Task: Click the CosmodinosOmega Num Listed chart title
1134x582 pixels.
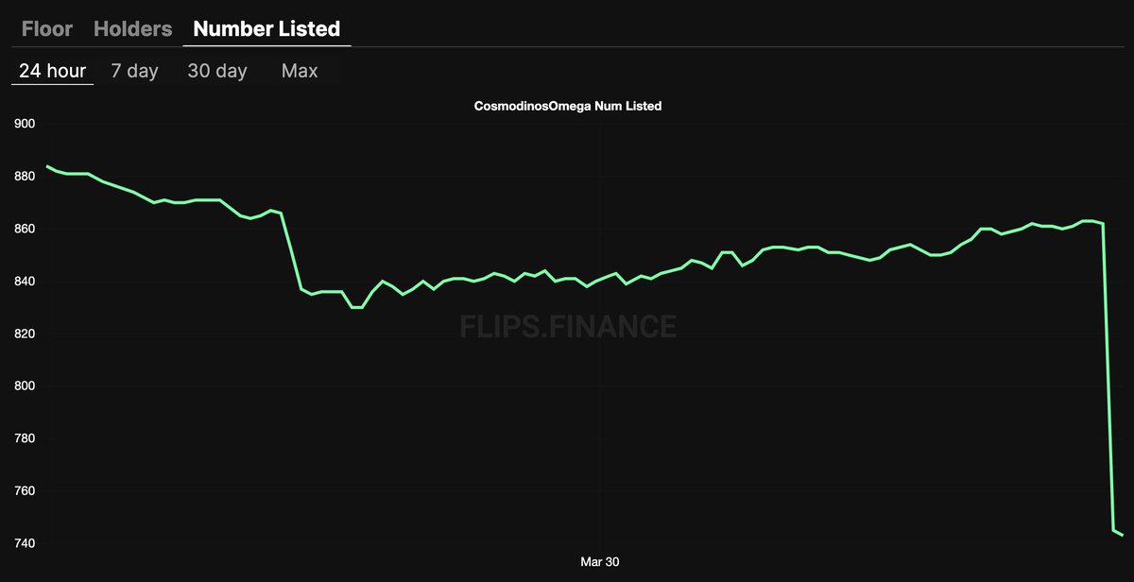Action: [x=567, y=107]
